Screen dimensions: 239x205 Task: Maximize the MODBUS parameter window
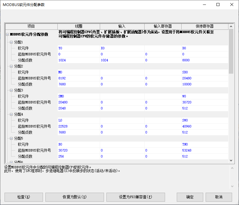pyautogui.click(x=218, y=5)
